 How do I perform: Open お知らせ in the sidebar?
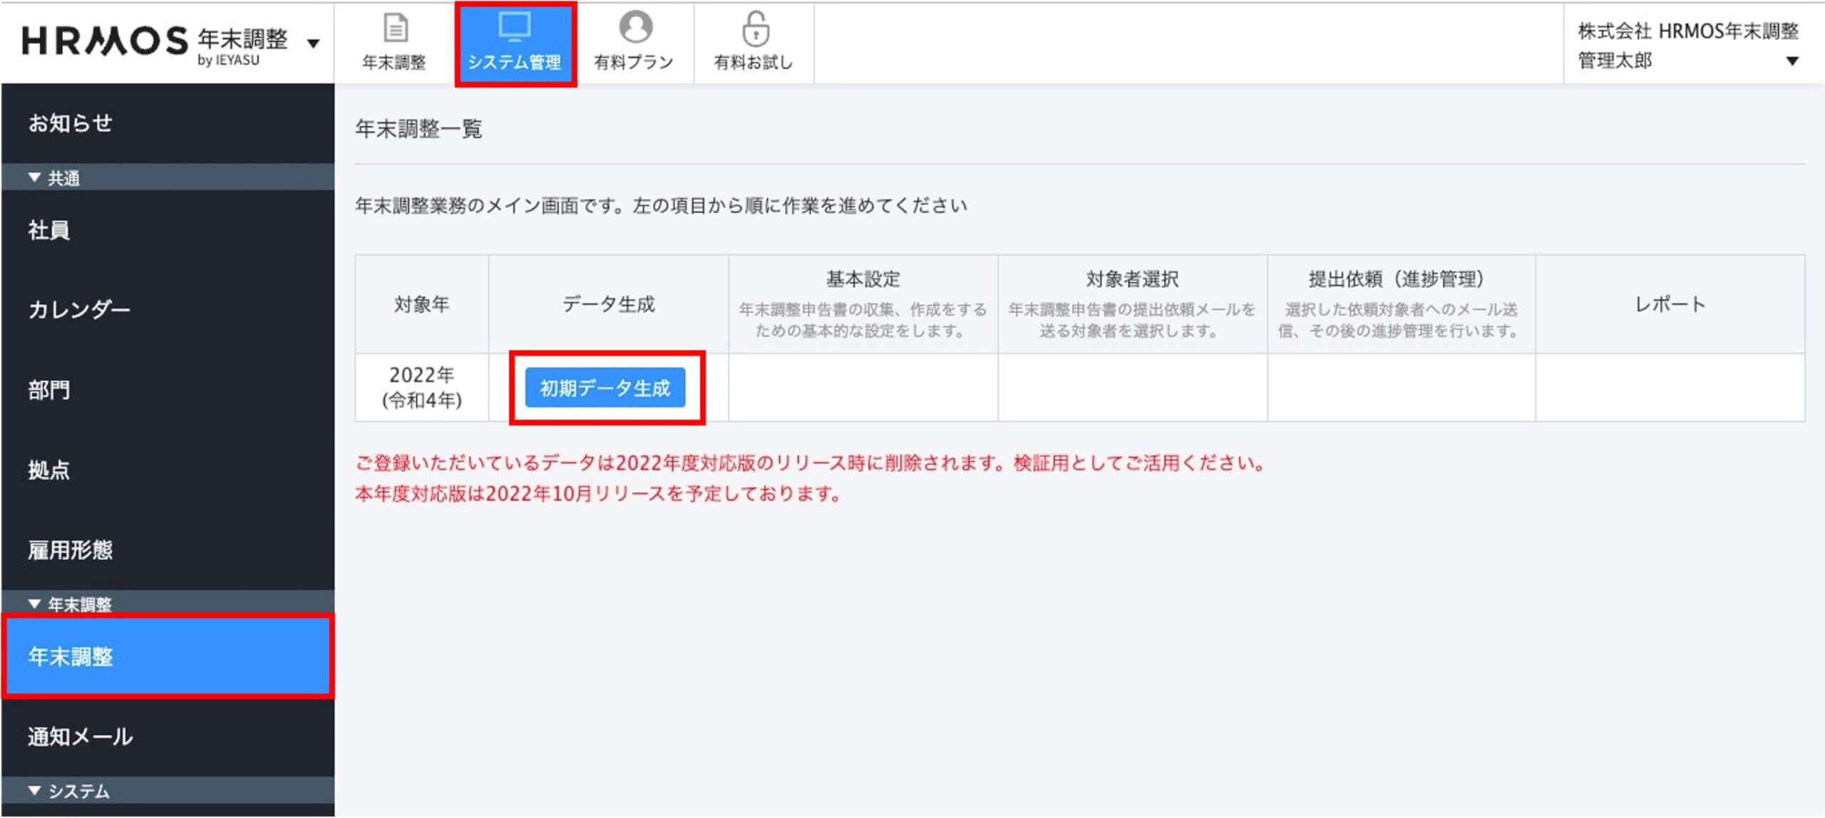pyautogui.click(x=70, y=123)
